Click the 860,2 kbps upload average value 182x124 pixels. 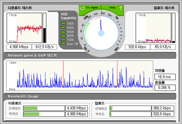tap(163, 108)
